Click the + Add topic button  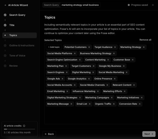(x=54, y=47)
